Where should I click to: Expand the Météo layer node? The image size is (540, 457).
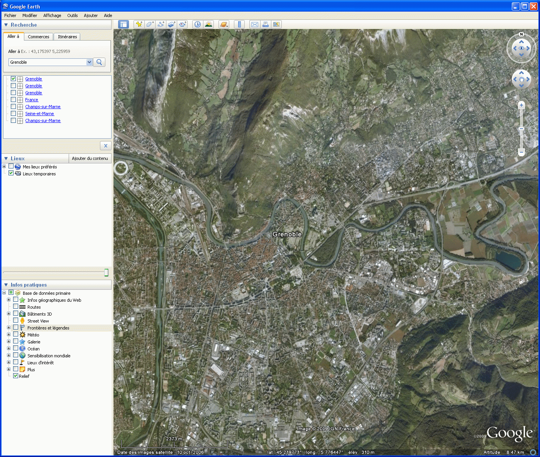(x=9, y=335)
